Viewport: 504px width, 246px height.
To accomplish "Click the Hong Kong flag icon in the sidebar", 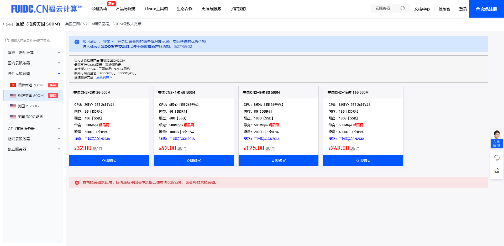I will click(13, 85).
